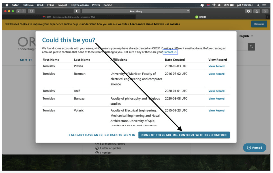273x173 pixels.
Task: Click the Affiliations column header
Action: [x=119, y=60]
